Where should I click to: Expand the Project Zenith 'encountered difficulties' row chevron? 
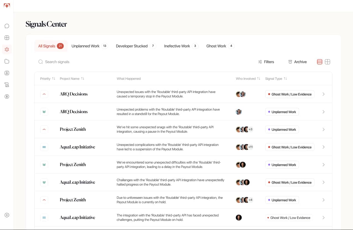[323, 165]
